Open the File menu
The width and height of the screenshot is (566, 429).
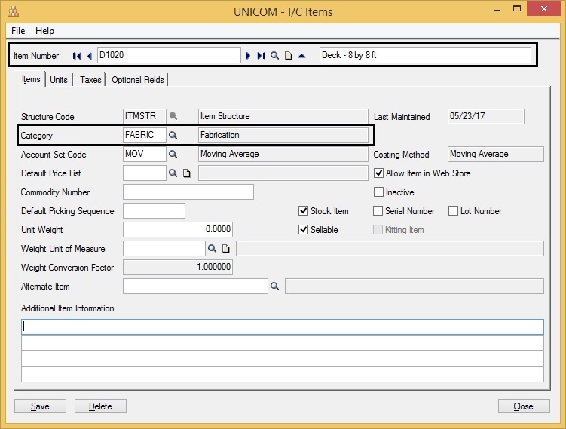pos(18,31)
